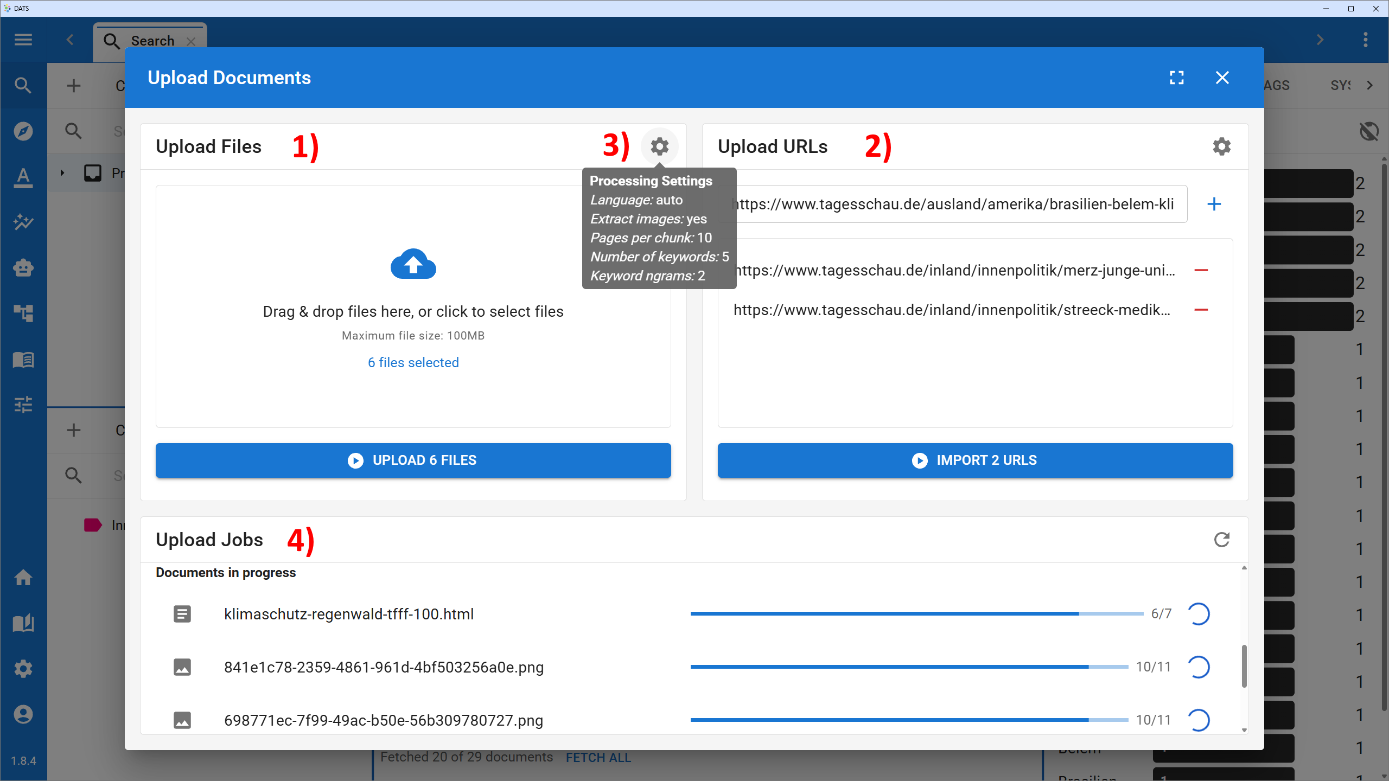Go to the Home icon in sidebar
The image size is (1389, 781).
pos(23,578)
